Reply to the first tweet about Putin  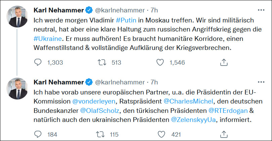(38, 62)
